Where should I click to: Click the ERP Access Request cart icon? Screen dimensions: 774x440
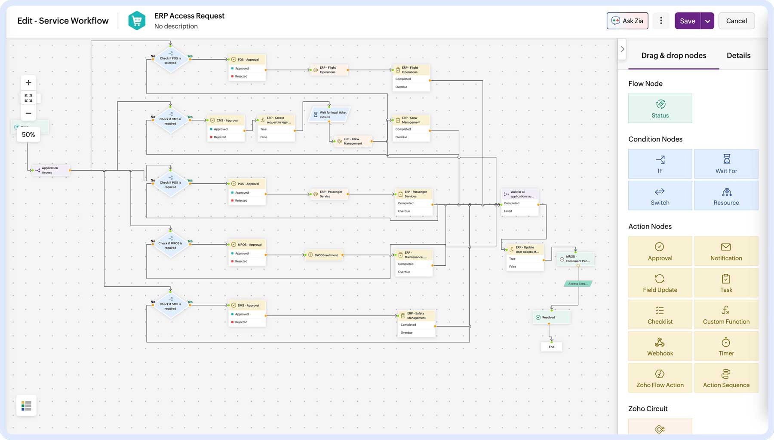(x=137, y=21)
